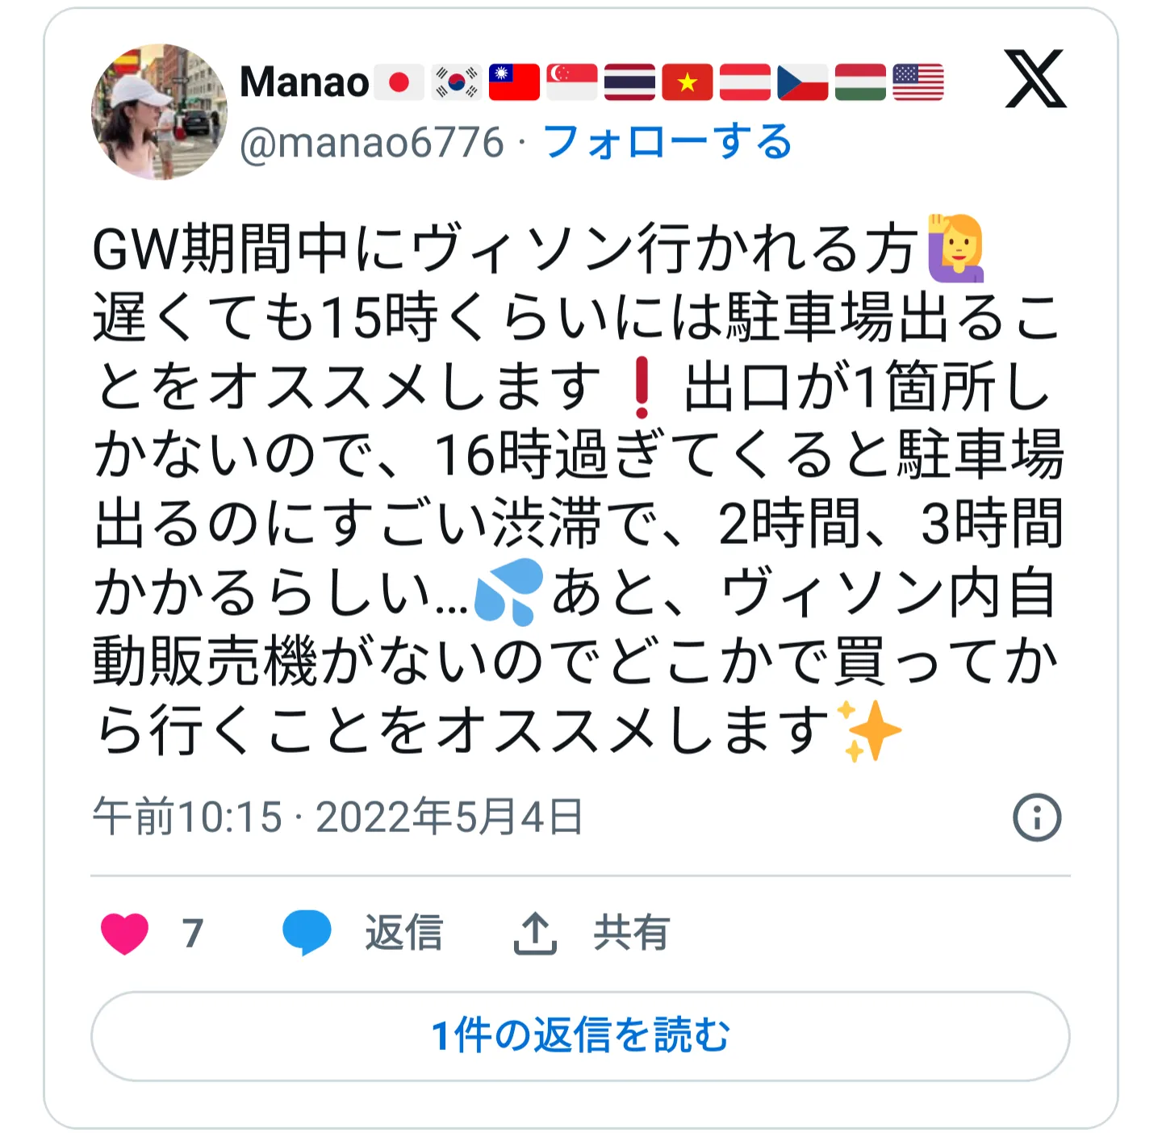Click the blue reply bubble icon
This screenshot has height=1133, width=1162.
tap(307, 933)
